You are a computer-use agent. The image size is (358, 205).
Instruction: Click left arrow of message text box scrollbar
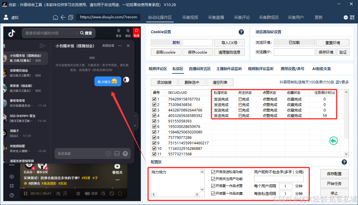point(154,195)
